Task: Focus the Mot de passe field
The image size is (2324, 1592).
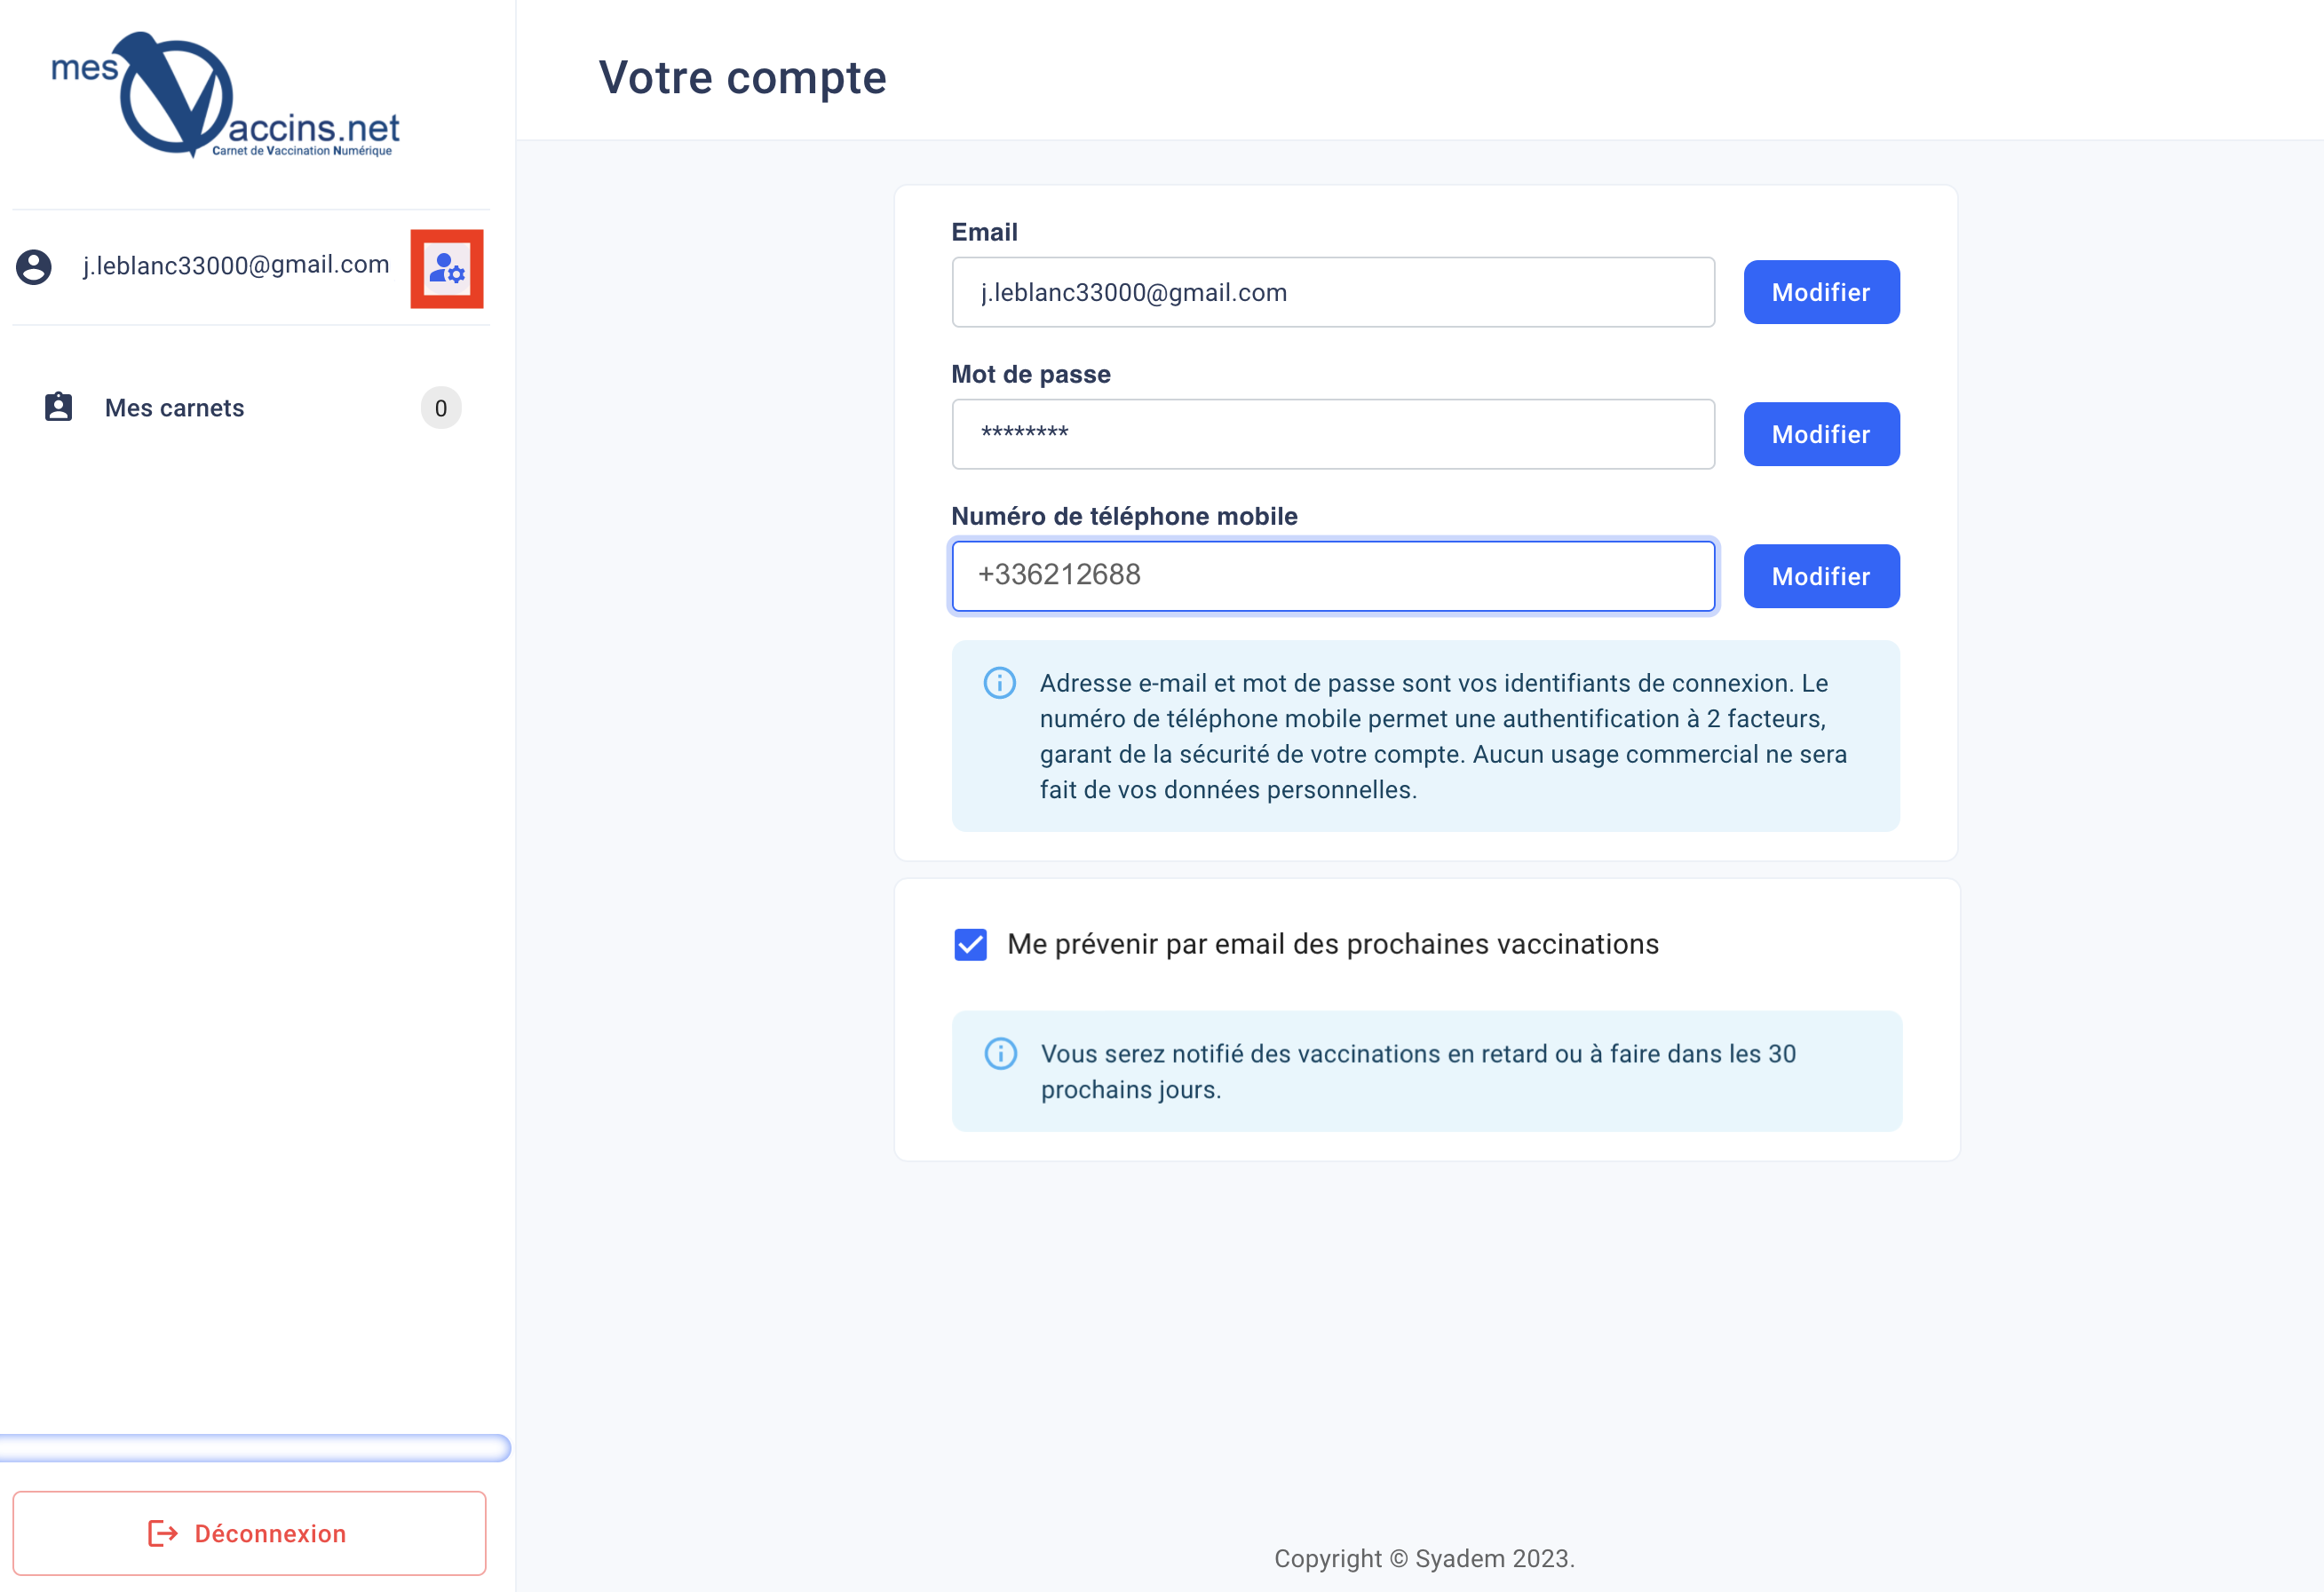Action: point(1333,434)
